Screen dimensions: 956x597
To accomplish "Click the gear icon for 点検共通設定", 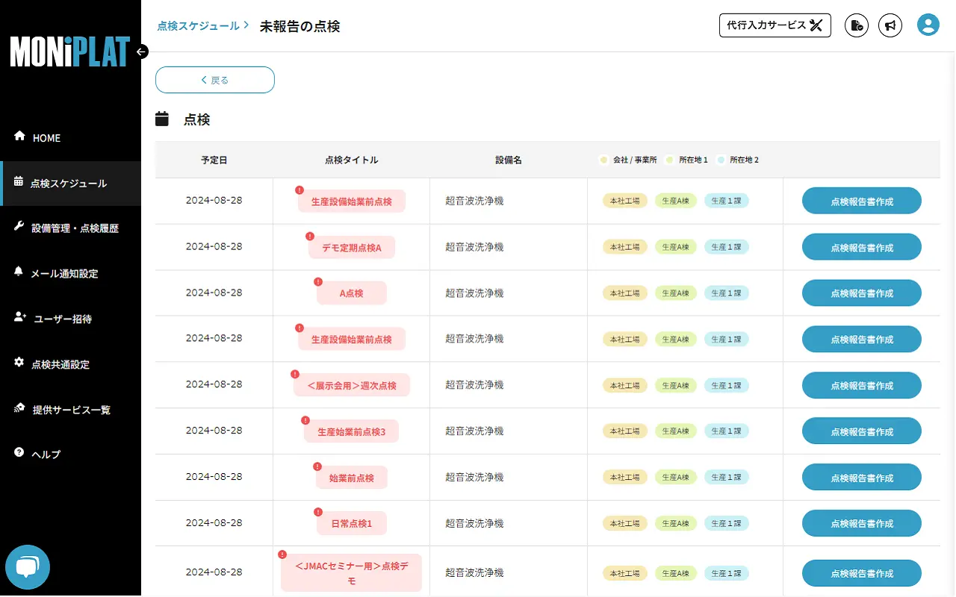I will coord(18,364).
